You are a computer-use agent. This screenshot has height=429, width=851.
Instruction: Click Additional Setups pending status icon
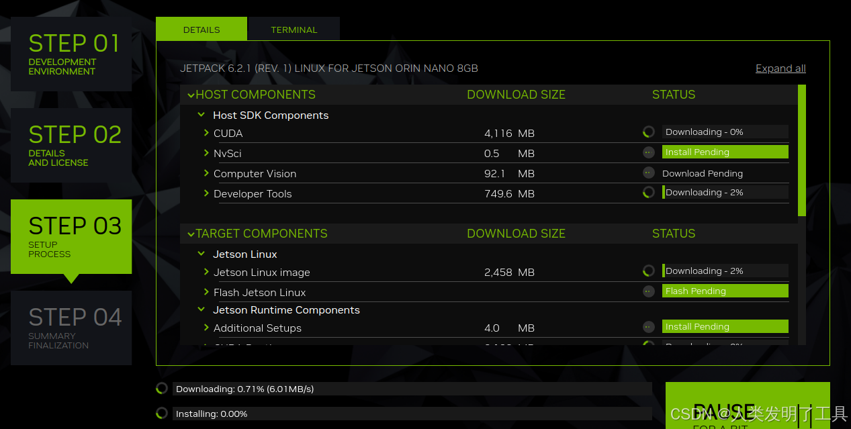648,327
